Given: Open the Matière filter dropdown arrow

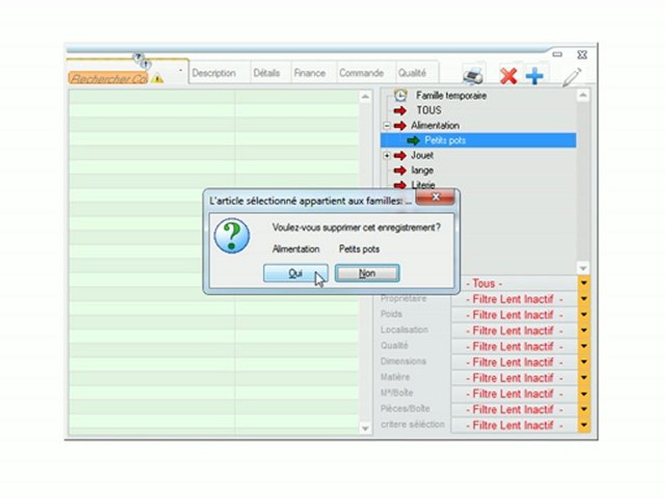Looking at the screenshot, I should tap(584, 378).
